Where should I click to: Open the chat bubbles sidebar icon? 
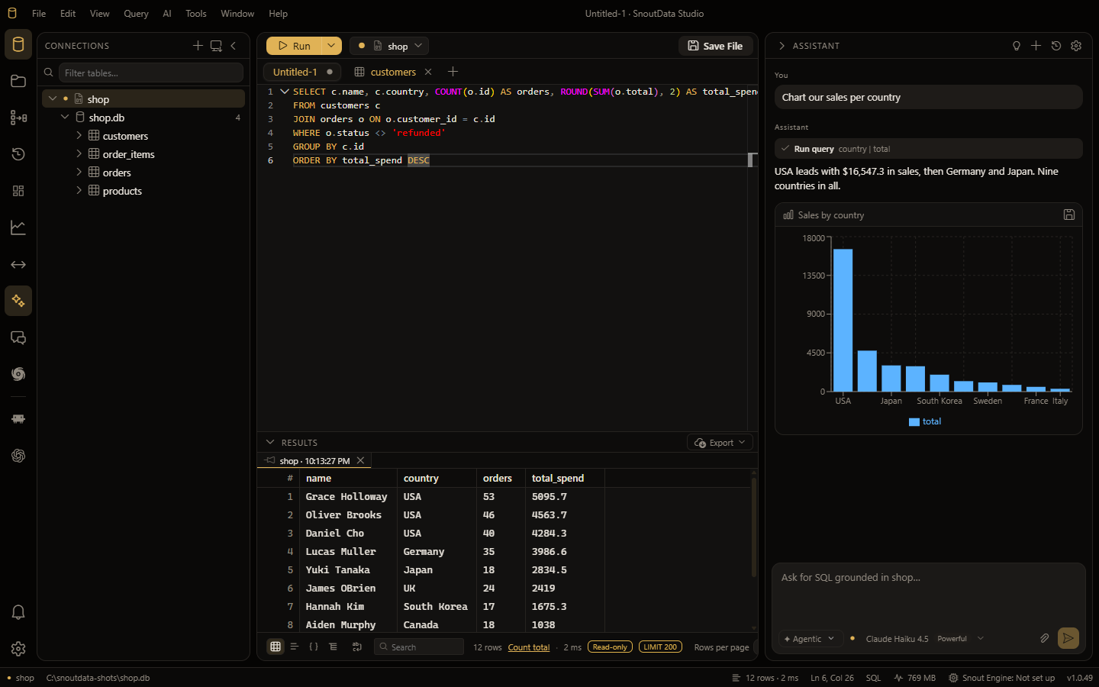18,337
